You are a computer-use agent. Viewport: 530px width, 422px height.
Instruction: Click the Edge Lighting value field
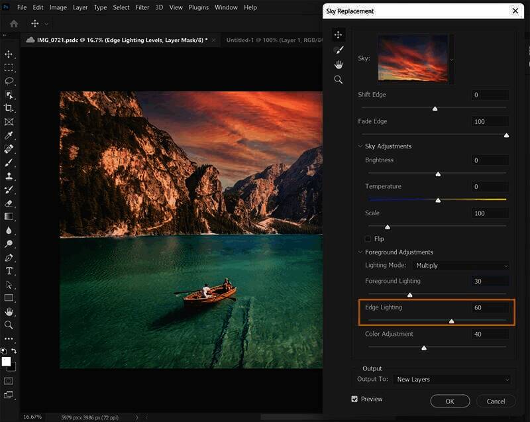490,308
